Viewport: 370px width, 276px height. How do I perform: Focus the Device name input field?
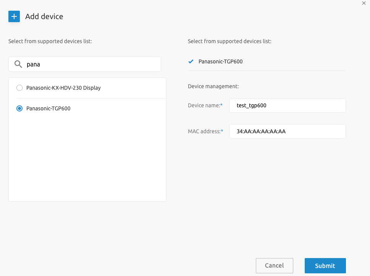coord(288,105)
